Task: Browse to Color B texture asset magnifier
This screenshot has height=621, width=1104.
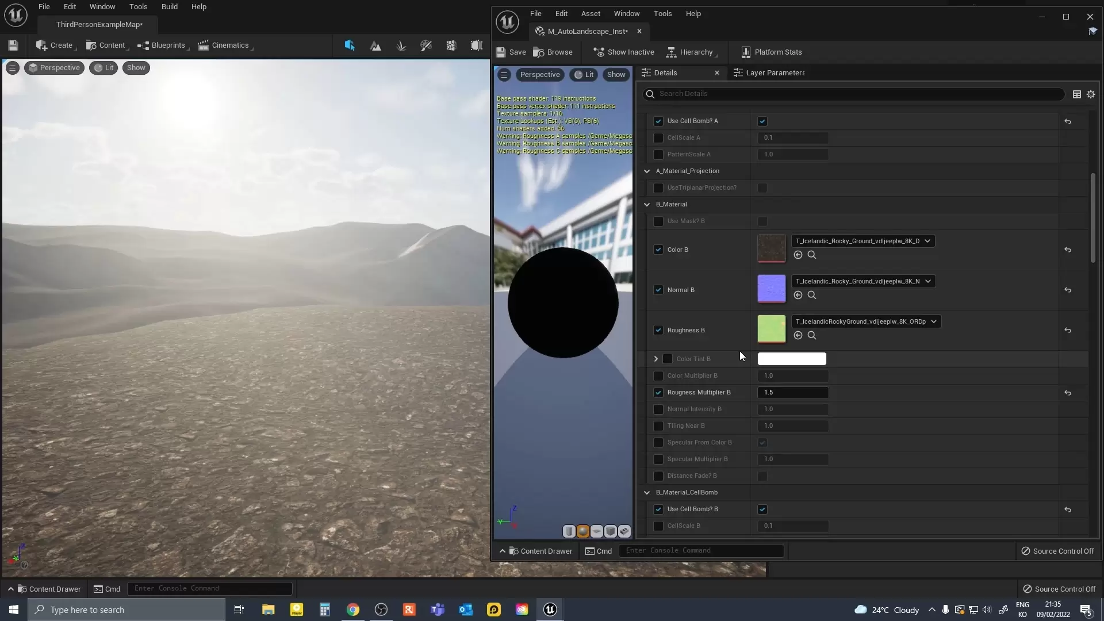Action: point(812,255)
